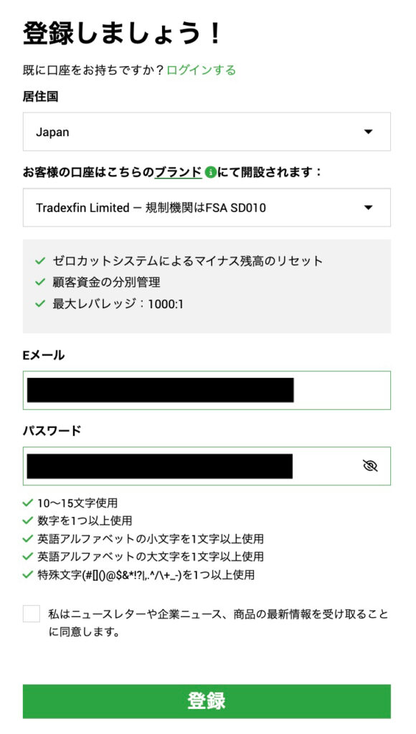Expand the country dropdown arrow
Image resolution: width=416 pixels, height=734 pixels.
[369, 132]
